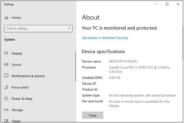Screen dimensions: 184x123
Task: Select the device name DESKTOP-97AQ31U text
Action: [123, 61]
